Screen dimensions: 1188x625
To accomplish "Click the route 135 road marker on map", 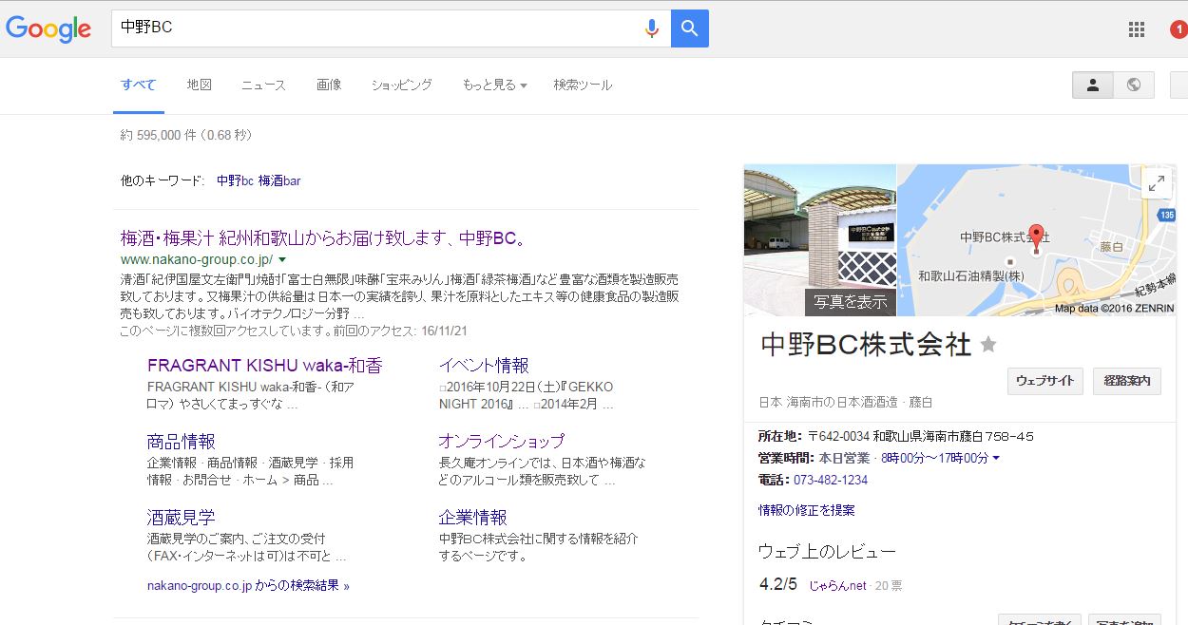I will pos(1167,216).
